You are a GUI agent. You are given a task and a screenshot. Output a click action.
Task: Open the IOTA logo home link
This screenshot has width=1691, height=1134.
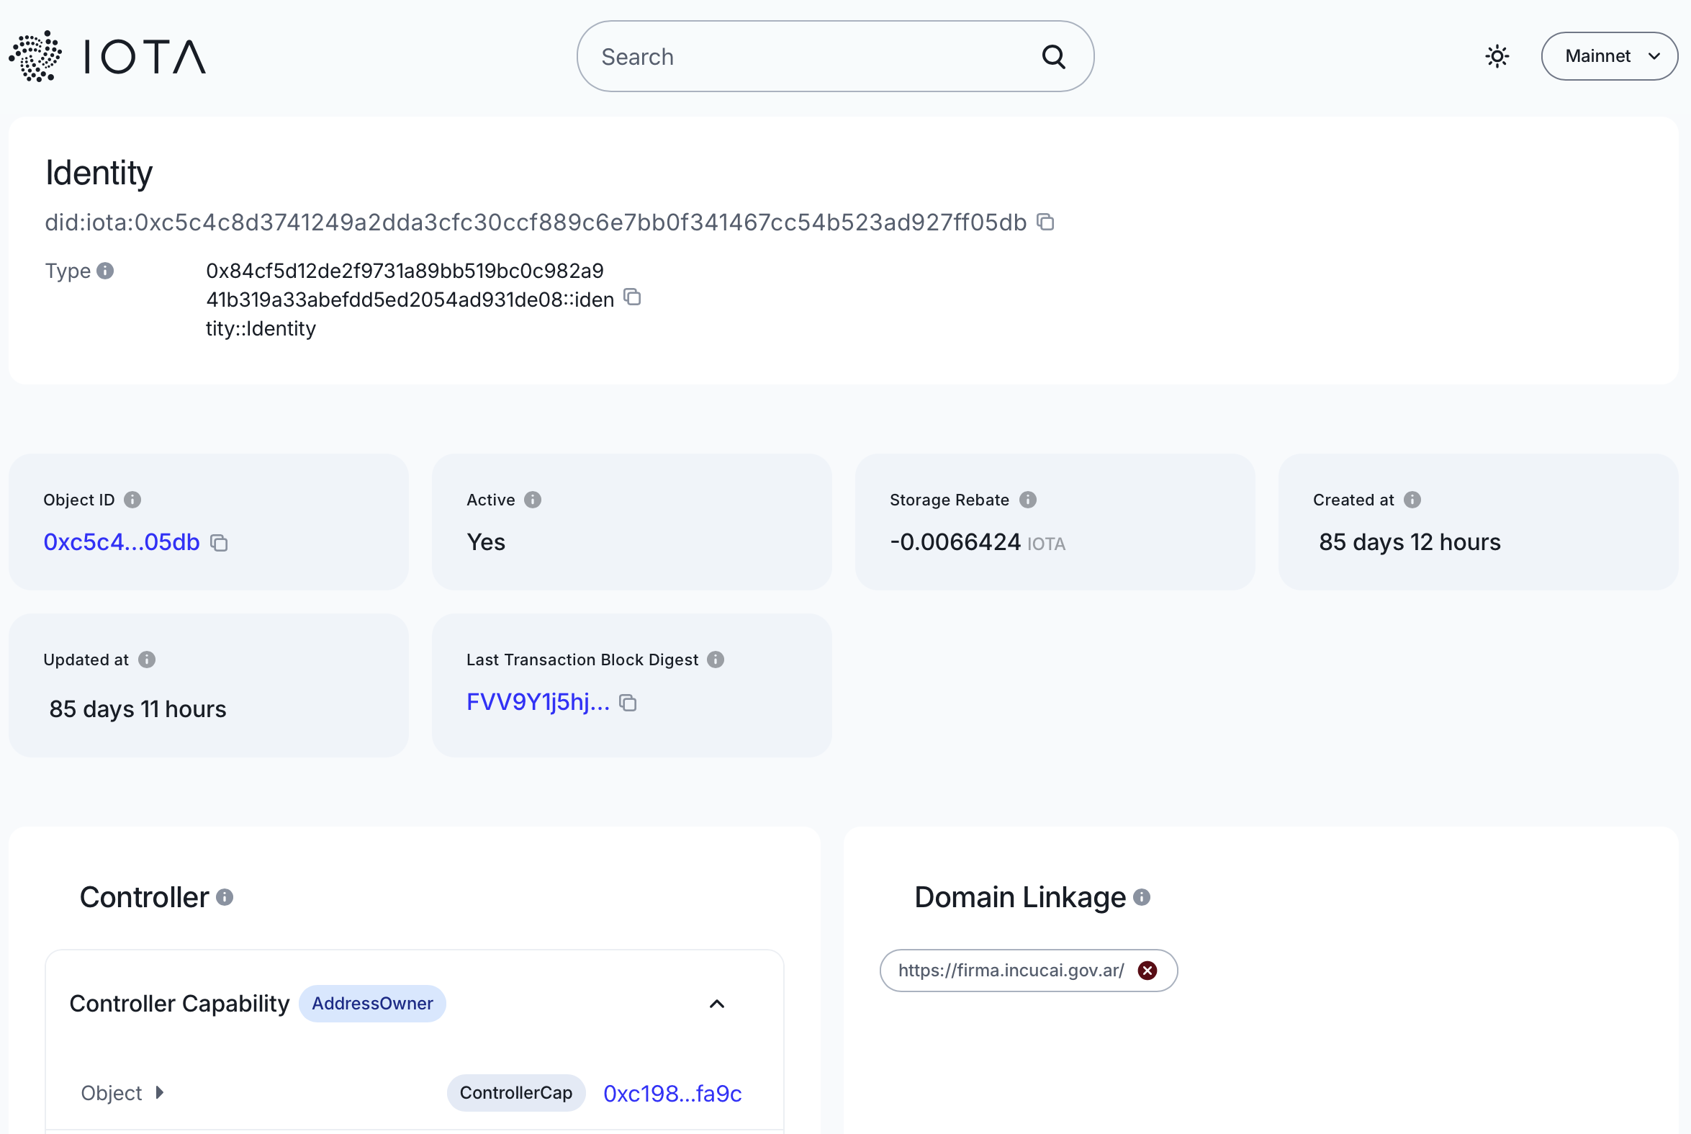point(108,56)
